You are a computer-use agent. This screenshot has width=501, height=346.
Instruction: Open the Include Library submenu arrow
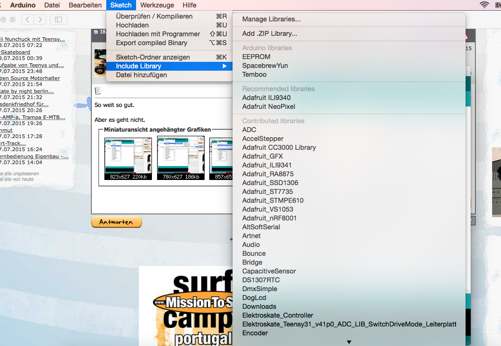tap(225, 66)
